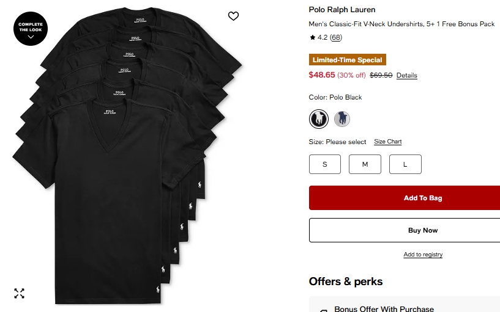Viewport: 500px width, 312px height.
Task: Open fullscreen view with expand arrows icon
Action: [20, 294]
